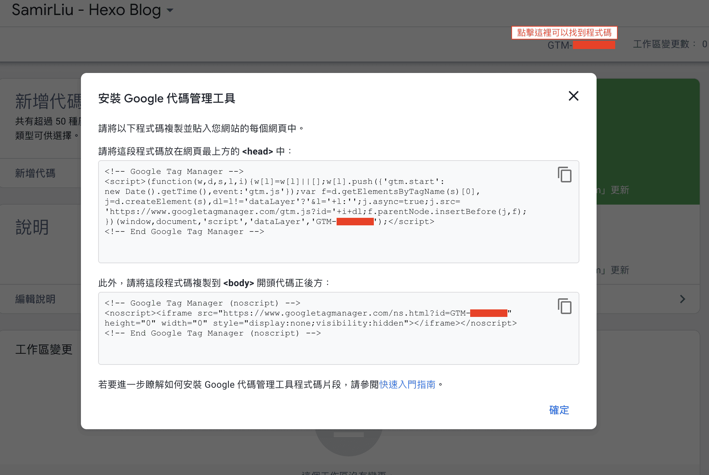709x475 pixels.
Task: Expand the right-side chevron arrow row
Action: 682,299
